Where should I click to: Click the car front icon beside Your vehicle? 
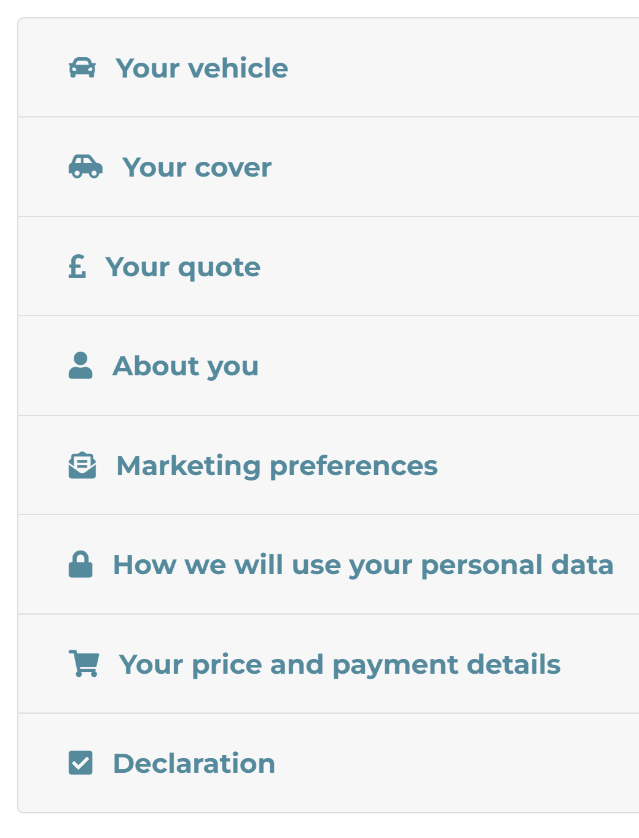pyautogui.click(x=82, y=68)
